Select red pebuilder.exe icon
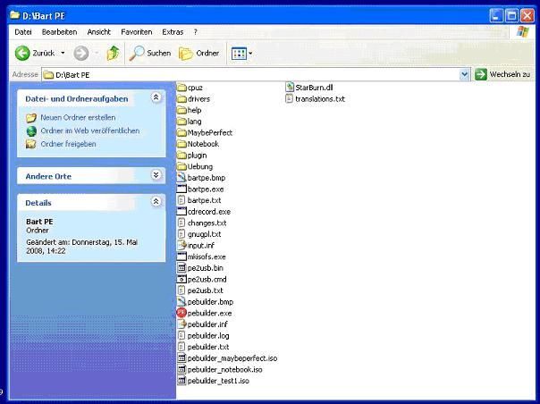This screenshot has height=404, width=540. 181,313
